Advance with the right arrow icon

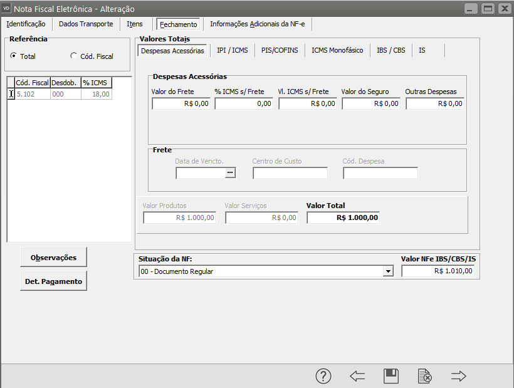point(459,376)
